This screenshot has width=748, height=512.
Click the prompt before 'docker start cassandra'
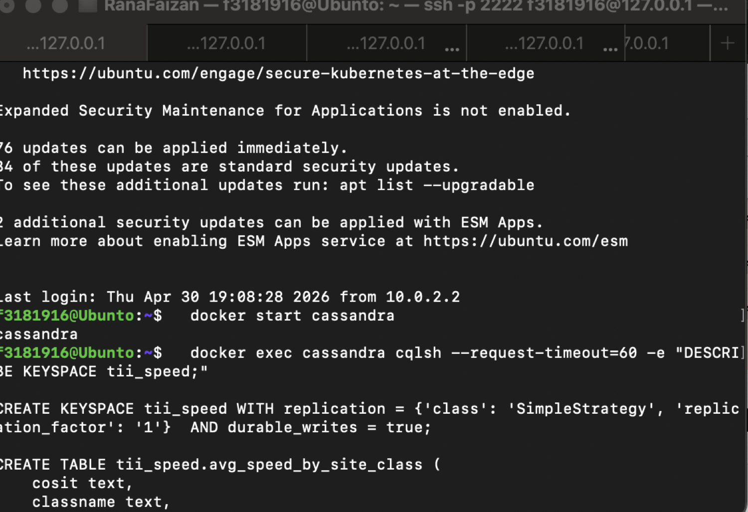pos(81,316)
